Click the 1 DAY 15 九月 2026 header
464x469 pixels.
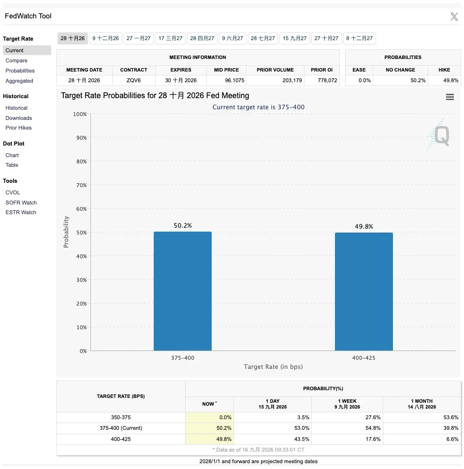click(273, 404)
